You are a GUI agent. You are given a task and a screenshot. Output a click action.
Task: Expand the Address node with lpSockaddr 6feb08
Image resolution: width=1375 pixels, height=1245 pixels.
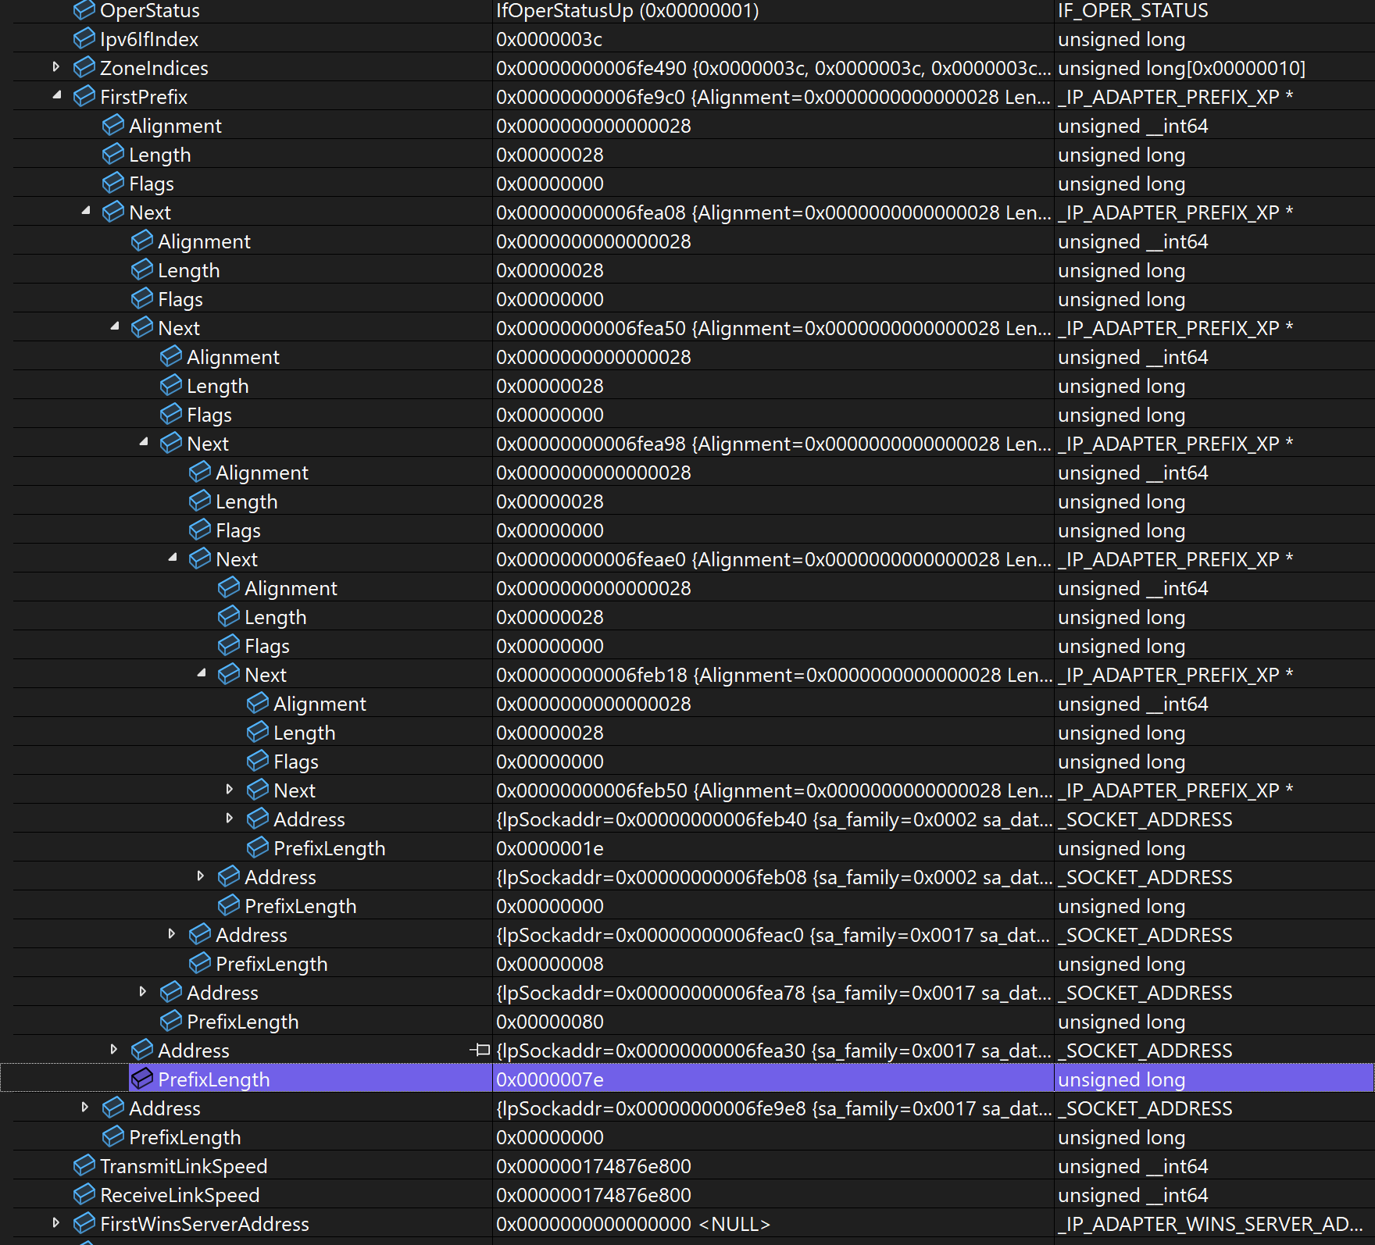pyautogui.click(x=200, y=876)
